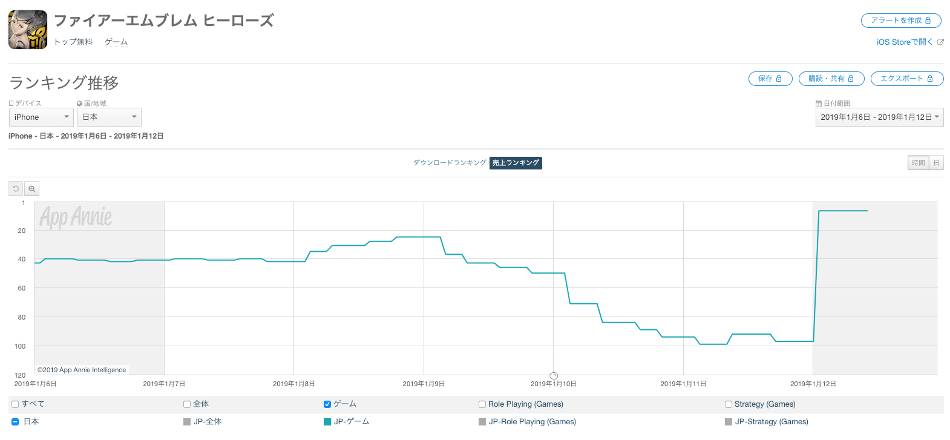950x440 pixels.
Task: Click the 保存 button
Action: [x=770, y=79]
